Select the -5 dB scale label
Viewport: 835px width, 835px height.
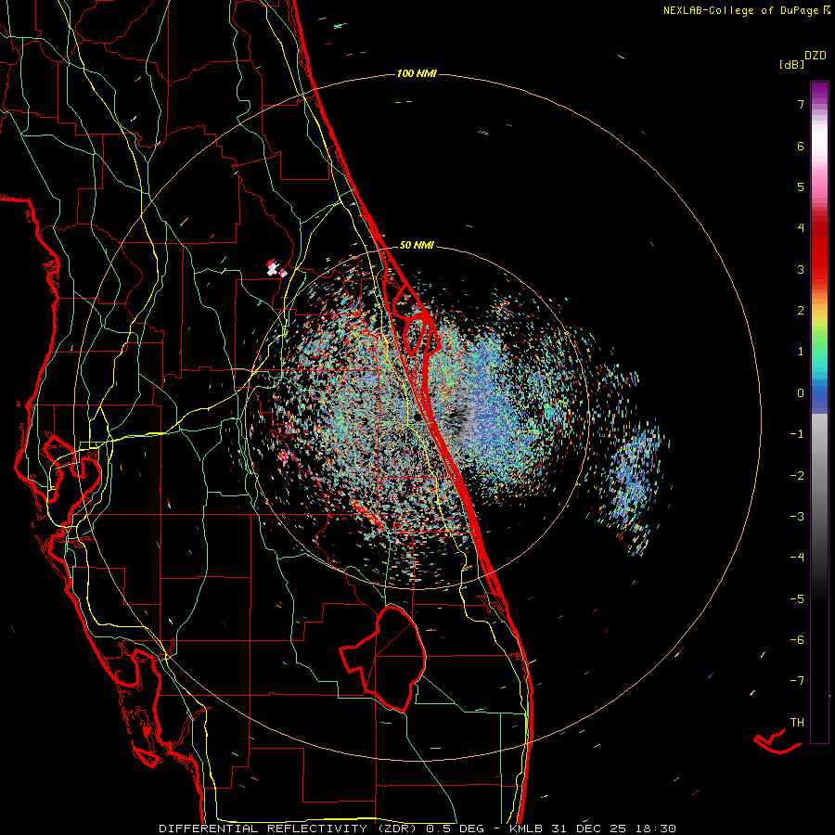[x=797, y=599]
